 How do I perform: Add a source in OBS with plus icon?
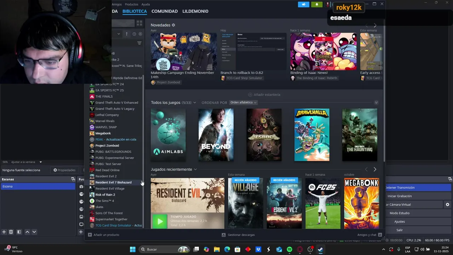pyautogui.click(x=81, y=232)
